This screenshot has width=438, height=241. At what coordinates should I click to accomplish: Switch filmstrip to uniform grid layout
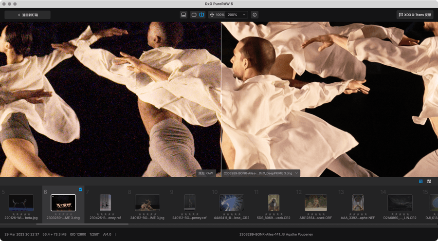tap(420, 181)
